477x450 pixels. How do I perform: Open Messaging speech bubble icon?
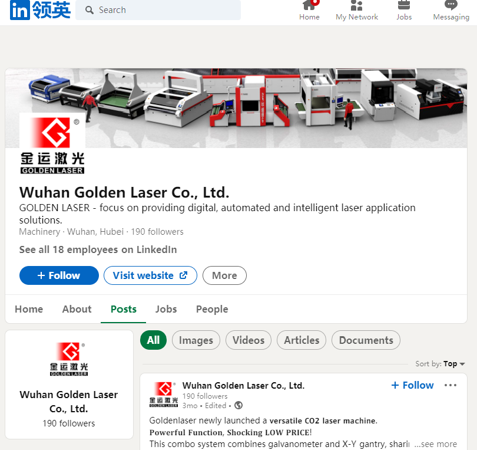450,6
